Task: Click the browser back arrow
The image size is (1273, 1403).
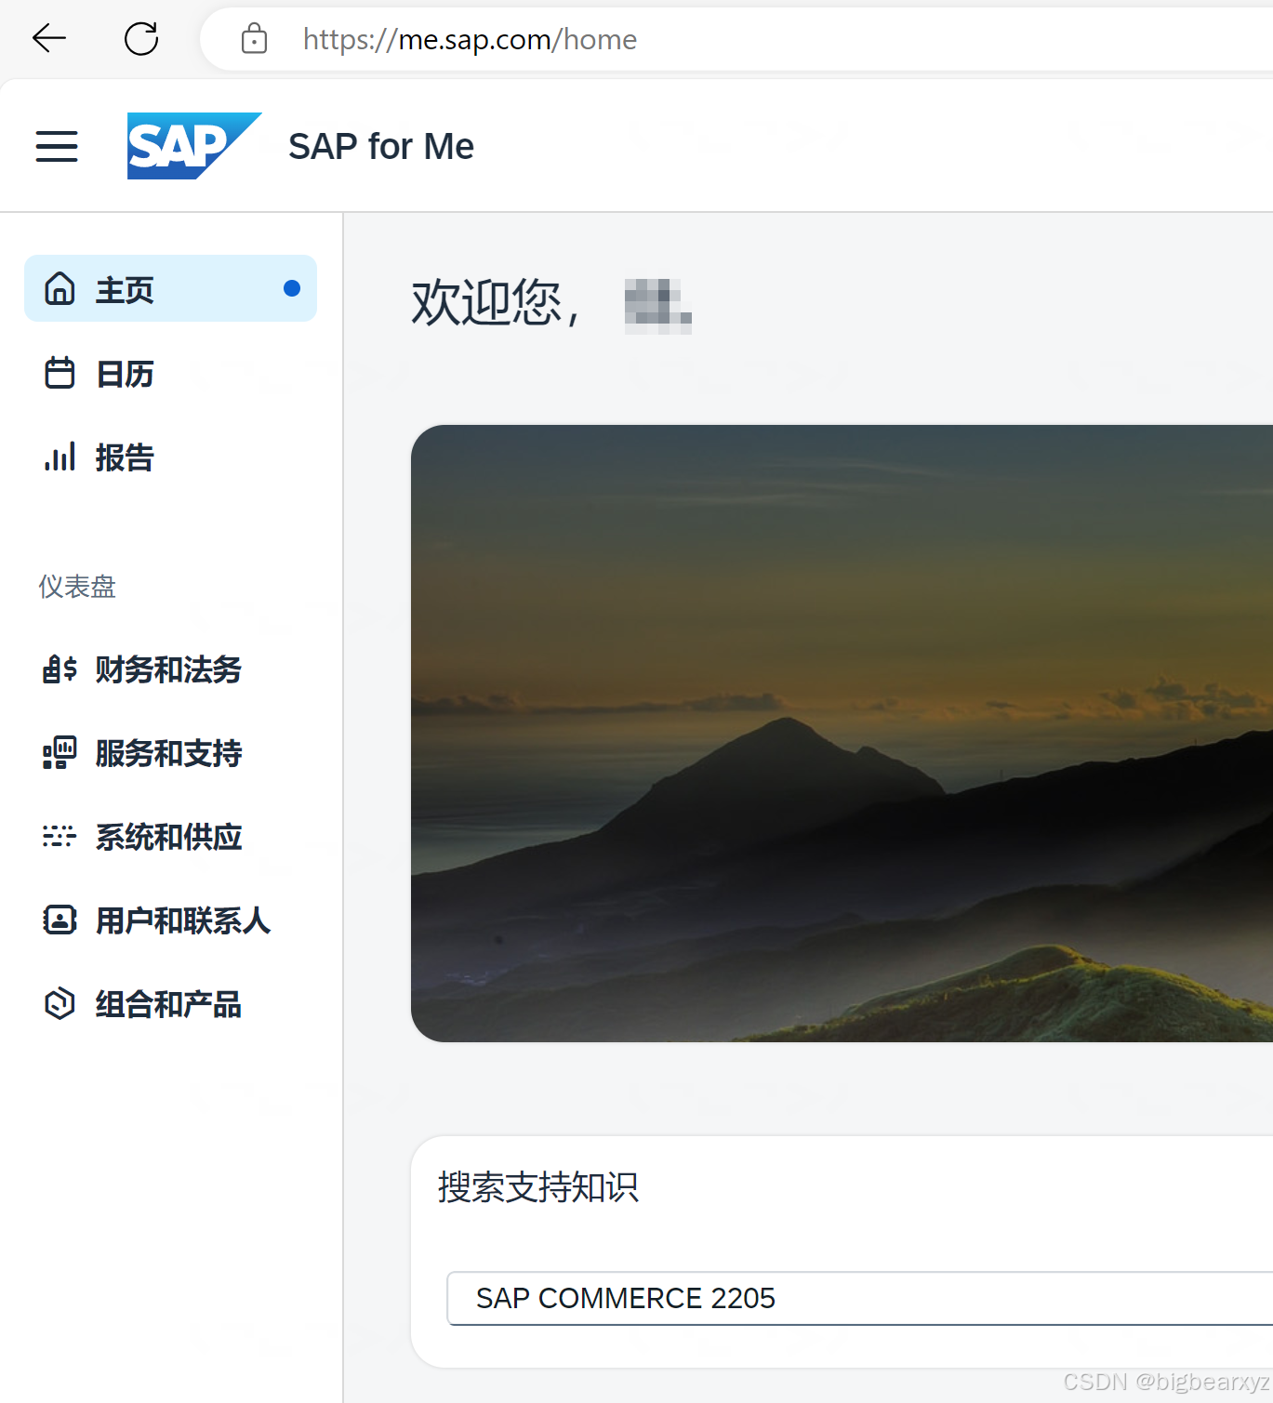Action: 49,38
